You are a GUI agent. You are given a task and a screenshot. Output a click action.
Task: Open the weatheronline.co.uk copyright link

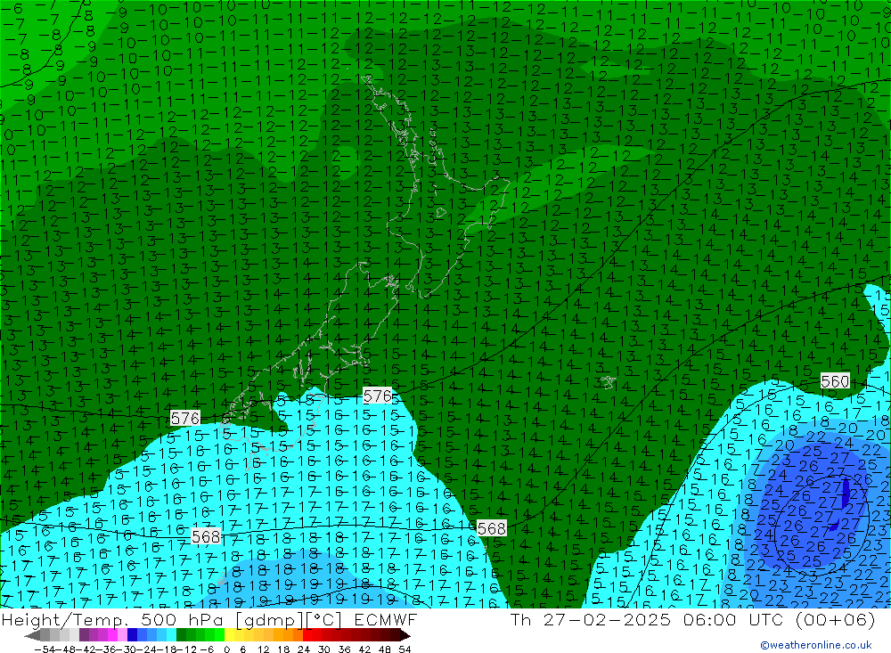pyautogui.click(x=816, y=645)
